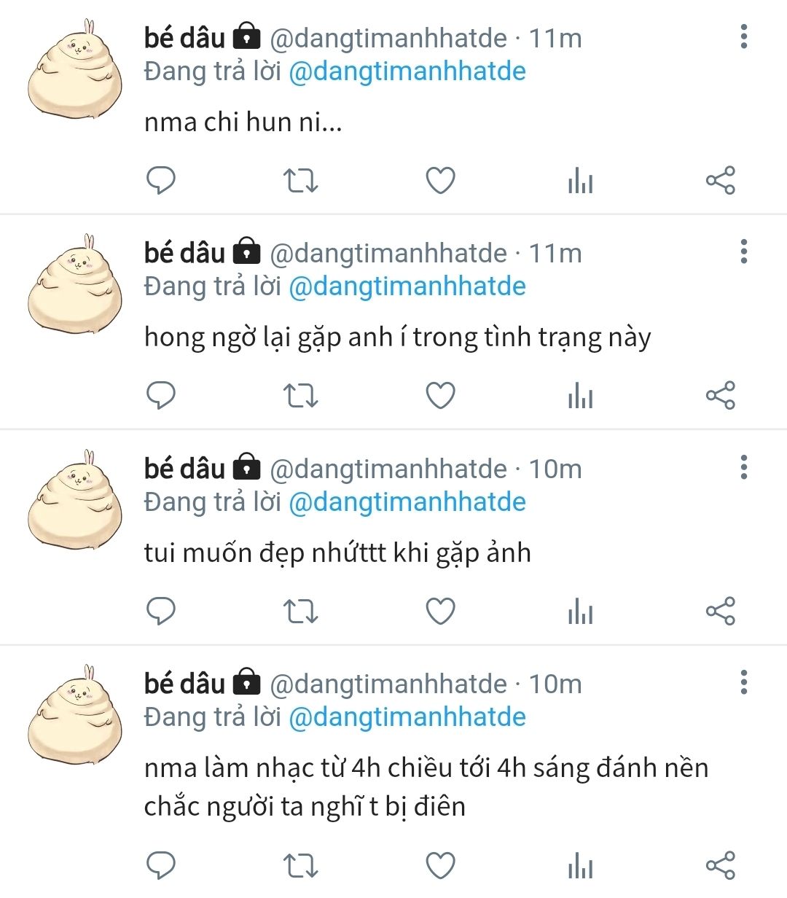The width and height of the screenshot is (787, 898).
Task: Like the 'nma chi hun ni...' tweet
Action: pyautogui.click(x=440, y=180)
